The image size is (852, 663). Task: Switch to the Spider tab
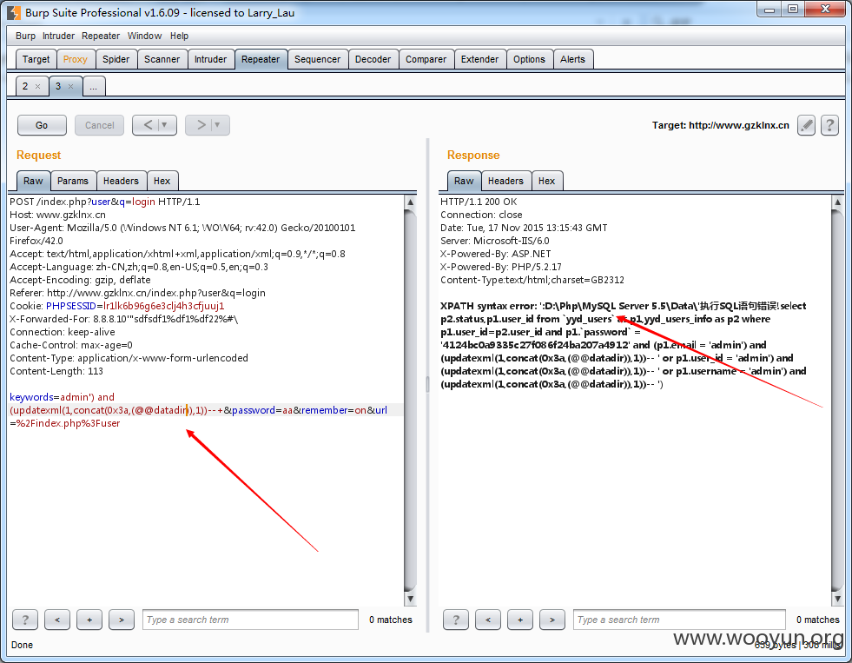pyautogui.click(x=116, y=59)
